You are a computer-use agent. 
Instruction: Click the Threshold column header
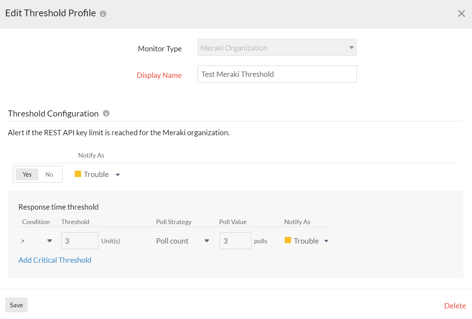75,222
